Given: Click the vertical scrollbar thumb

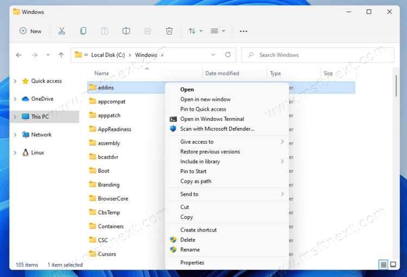Looking at the screenshot, I should pos(396,86).
